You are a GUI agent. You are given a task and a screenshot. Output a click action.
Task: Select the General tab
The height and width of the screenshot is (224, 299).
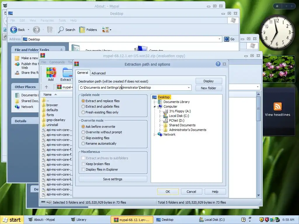(x=83, y=73)
